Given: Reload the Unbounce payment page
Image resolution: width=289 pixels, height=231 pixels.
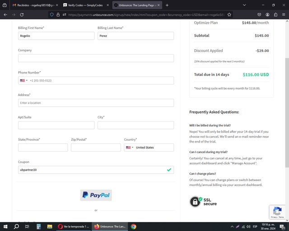Looking at the screenshot, I should (22, 15).
